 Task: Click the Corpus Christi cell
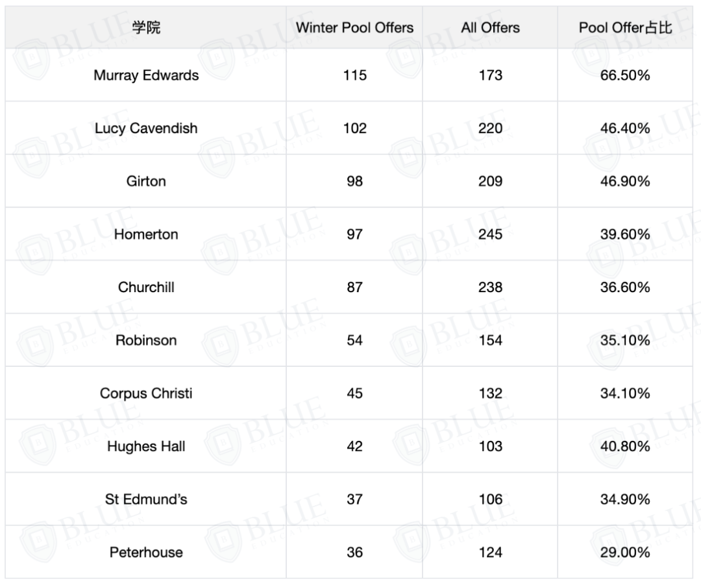[x=146, y=393]
